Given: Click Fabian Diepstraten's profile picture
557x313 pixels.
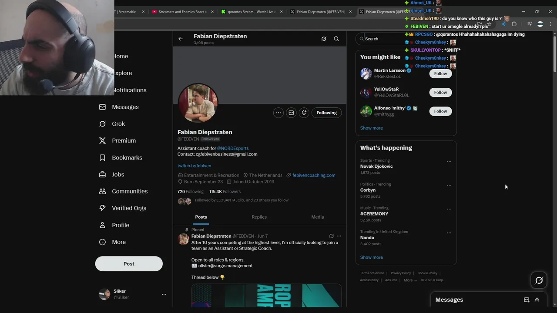Looking at the screenshot, I should click(198, 103).
